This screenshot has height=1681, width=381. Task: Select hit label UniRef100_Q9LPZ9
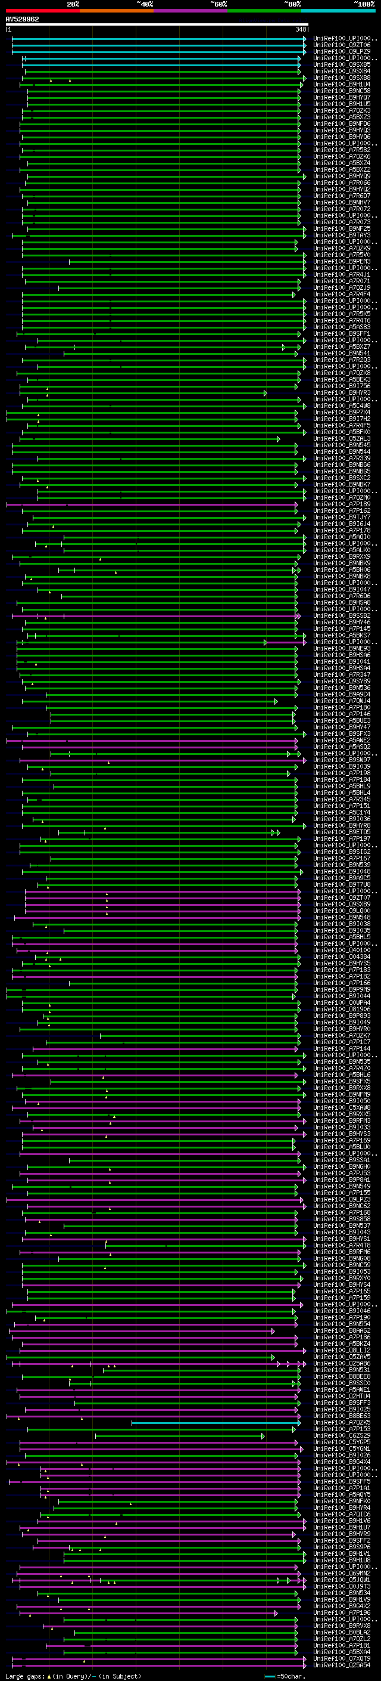tap(342, 52)
